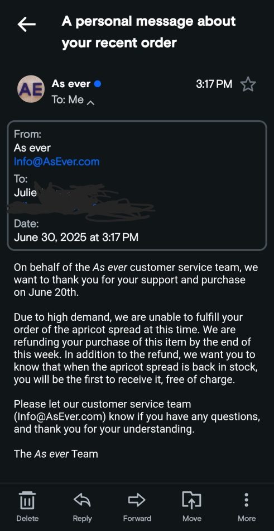Open the AE sender avatar
This screenshot has height=531, width=274.
[x=31, y=89]
